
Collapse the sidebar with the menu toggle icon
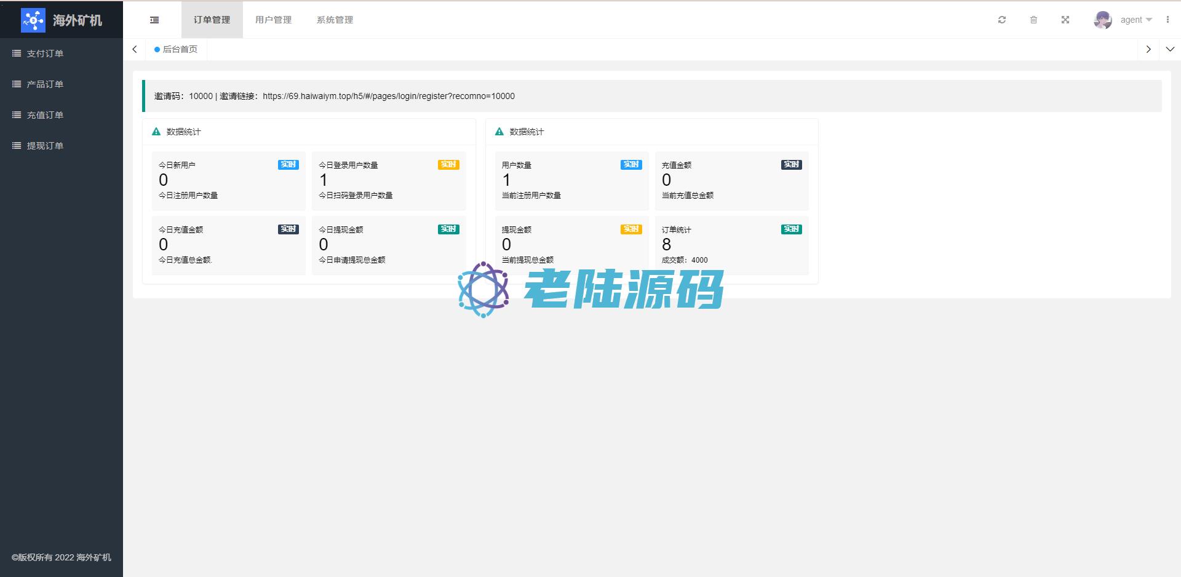click(154, 20)
